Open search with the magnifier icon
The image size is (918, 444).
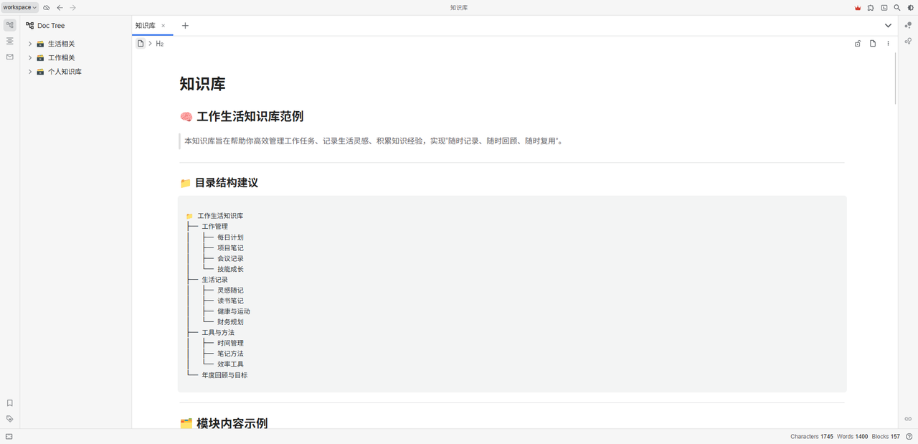click(x=897, y=7)
